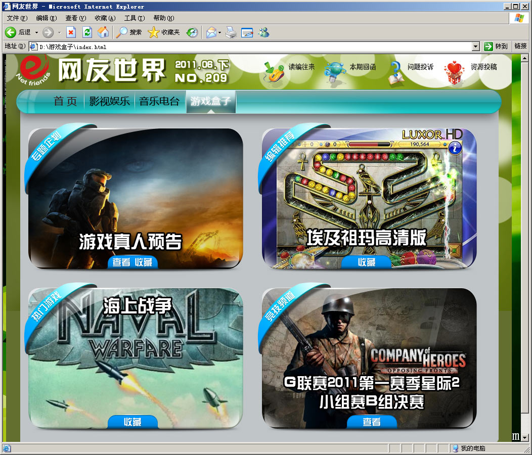Screen dimensions: 532x455
Task: Click the red Stop loading icon
Action: (x=71, y=32)
